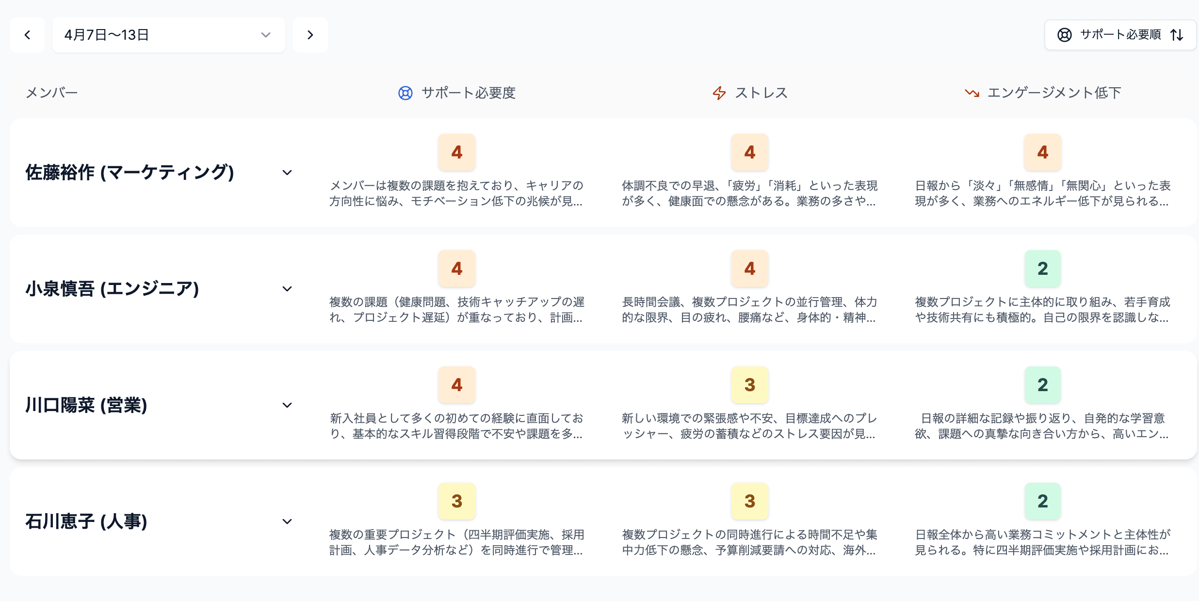Expand 小泉慎吾's details
The width and height of the screenshot is (1199, 601).
click(287, 289)
